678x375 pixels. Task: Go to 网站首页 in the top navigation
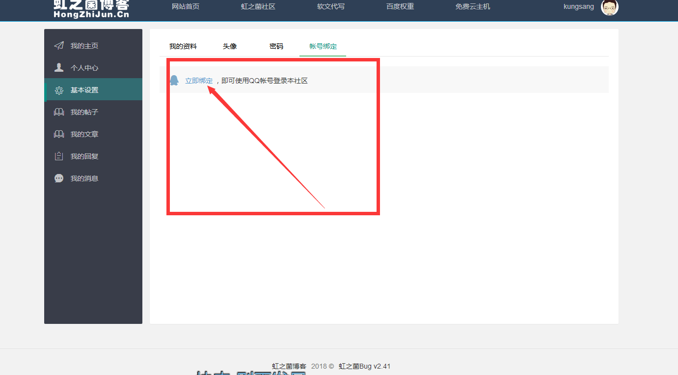pos(186,7)
